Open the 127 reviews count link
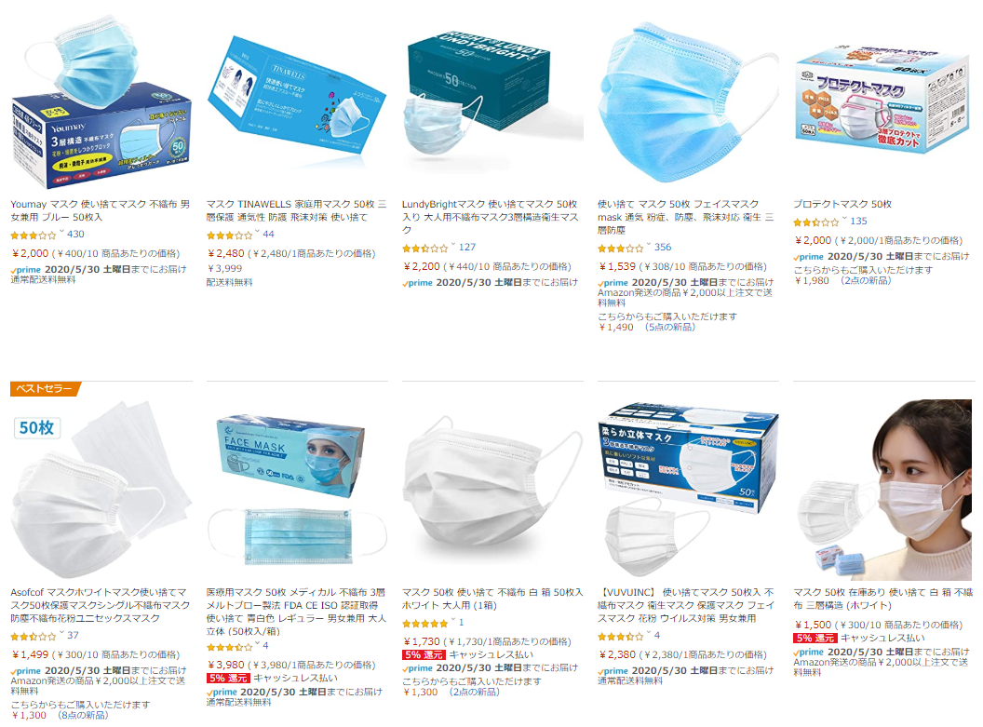Viewport: 983px width, 727px height. (x=467, y=247)
